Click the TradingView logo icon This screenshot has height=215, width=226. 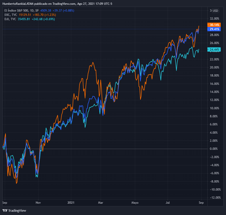(5, 210)
